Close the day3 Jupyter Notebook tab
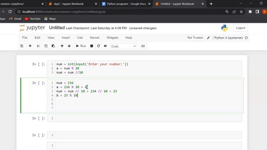 (x=96, y=4)
